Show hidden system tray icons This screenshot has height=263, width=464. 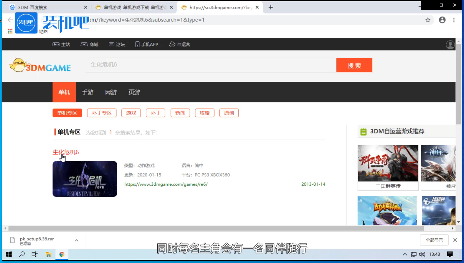(405, 254)
